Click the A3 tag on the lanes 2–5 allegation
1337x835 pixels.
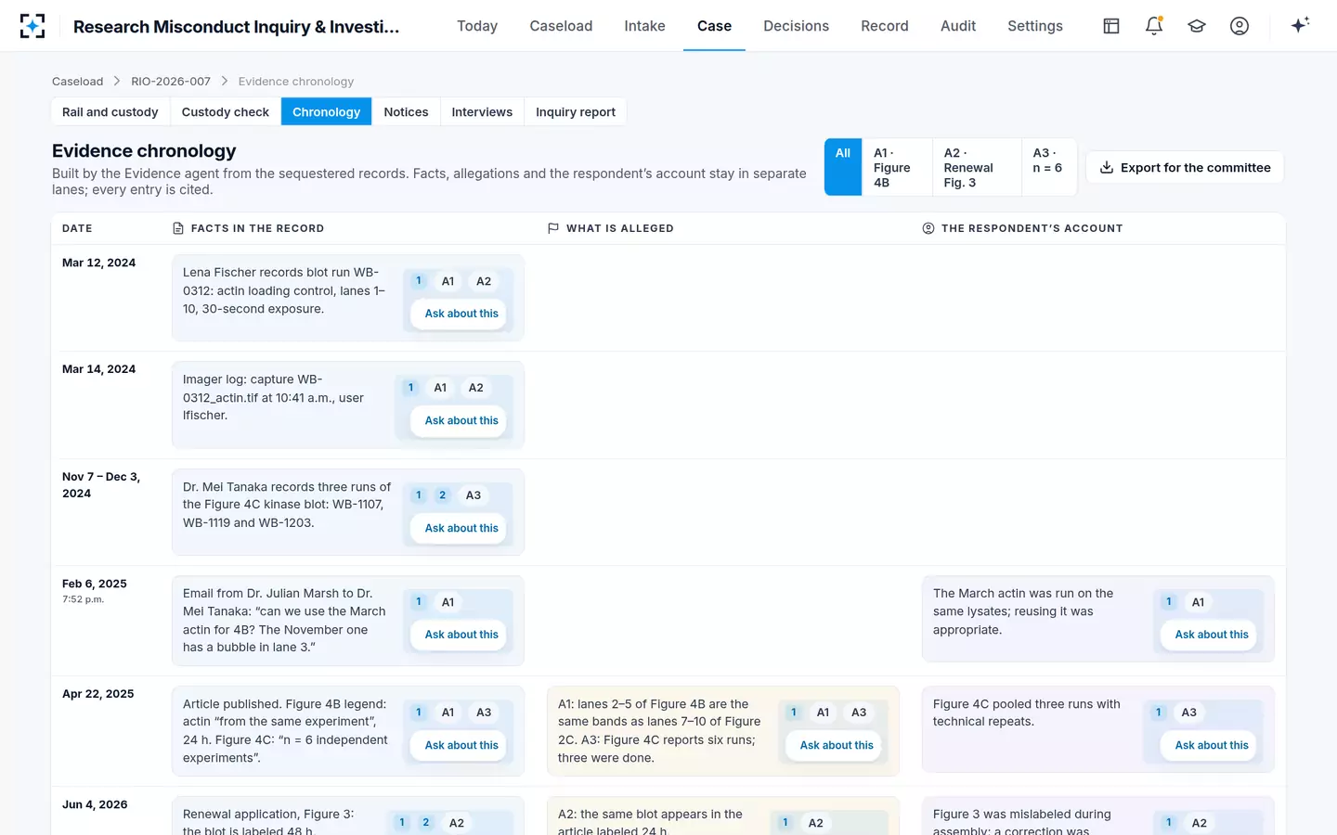[x=859, y=713]
